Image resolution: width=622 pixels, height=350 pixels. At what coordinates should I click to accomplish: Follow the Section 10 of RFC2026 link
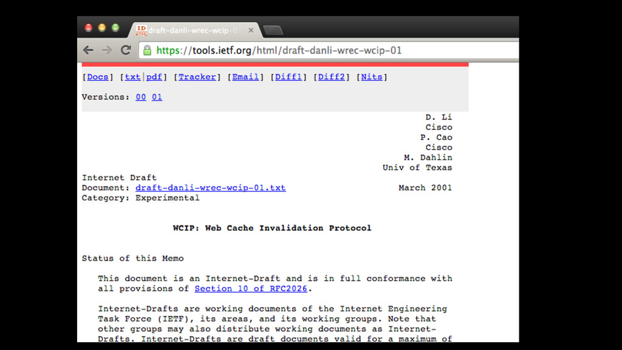point(251,289)
